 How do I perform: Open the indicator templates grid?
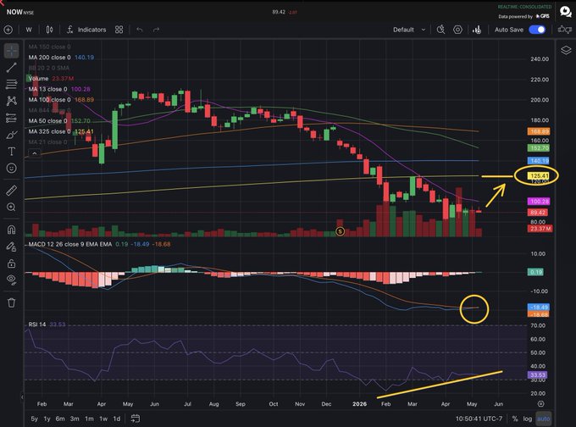tap(119, 30)
